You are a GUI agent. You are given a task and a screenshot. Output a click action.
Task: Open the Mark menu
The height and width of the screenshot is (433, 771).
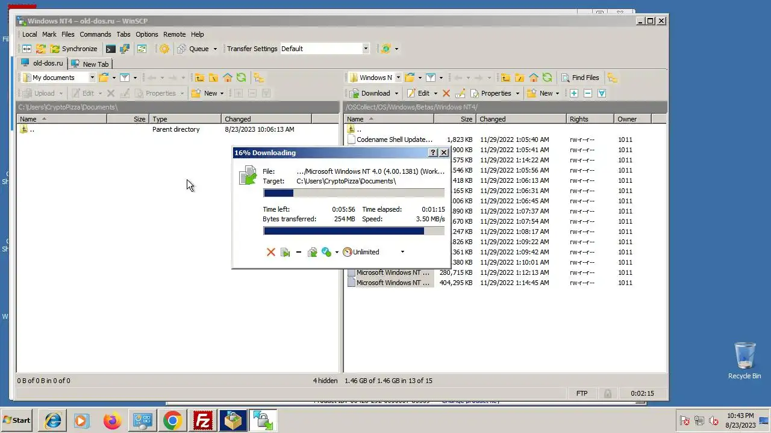[x=49, y=34]
